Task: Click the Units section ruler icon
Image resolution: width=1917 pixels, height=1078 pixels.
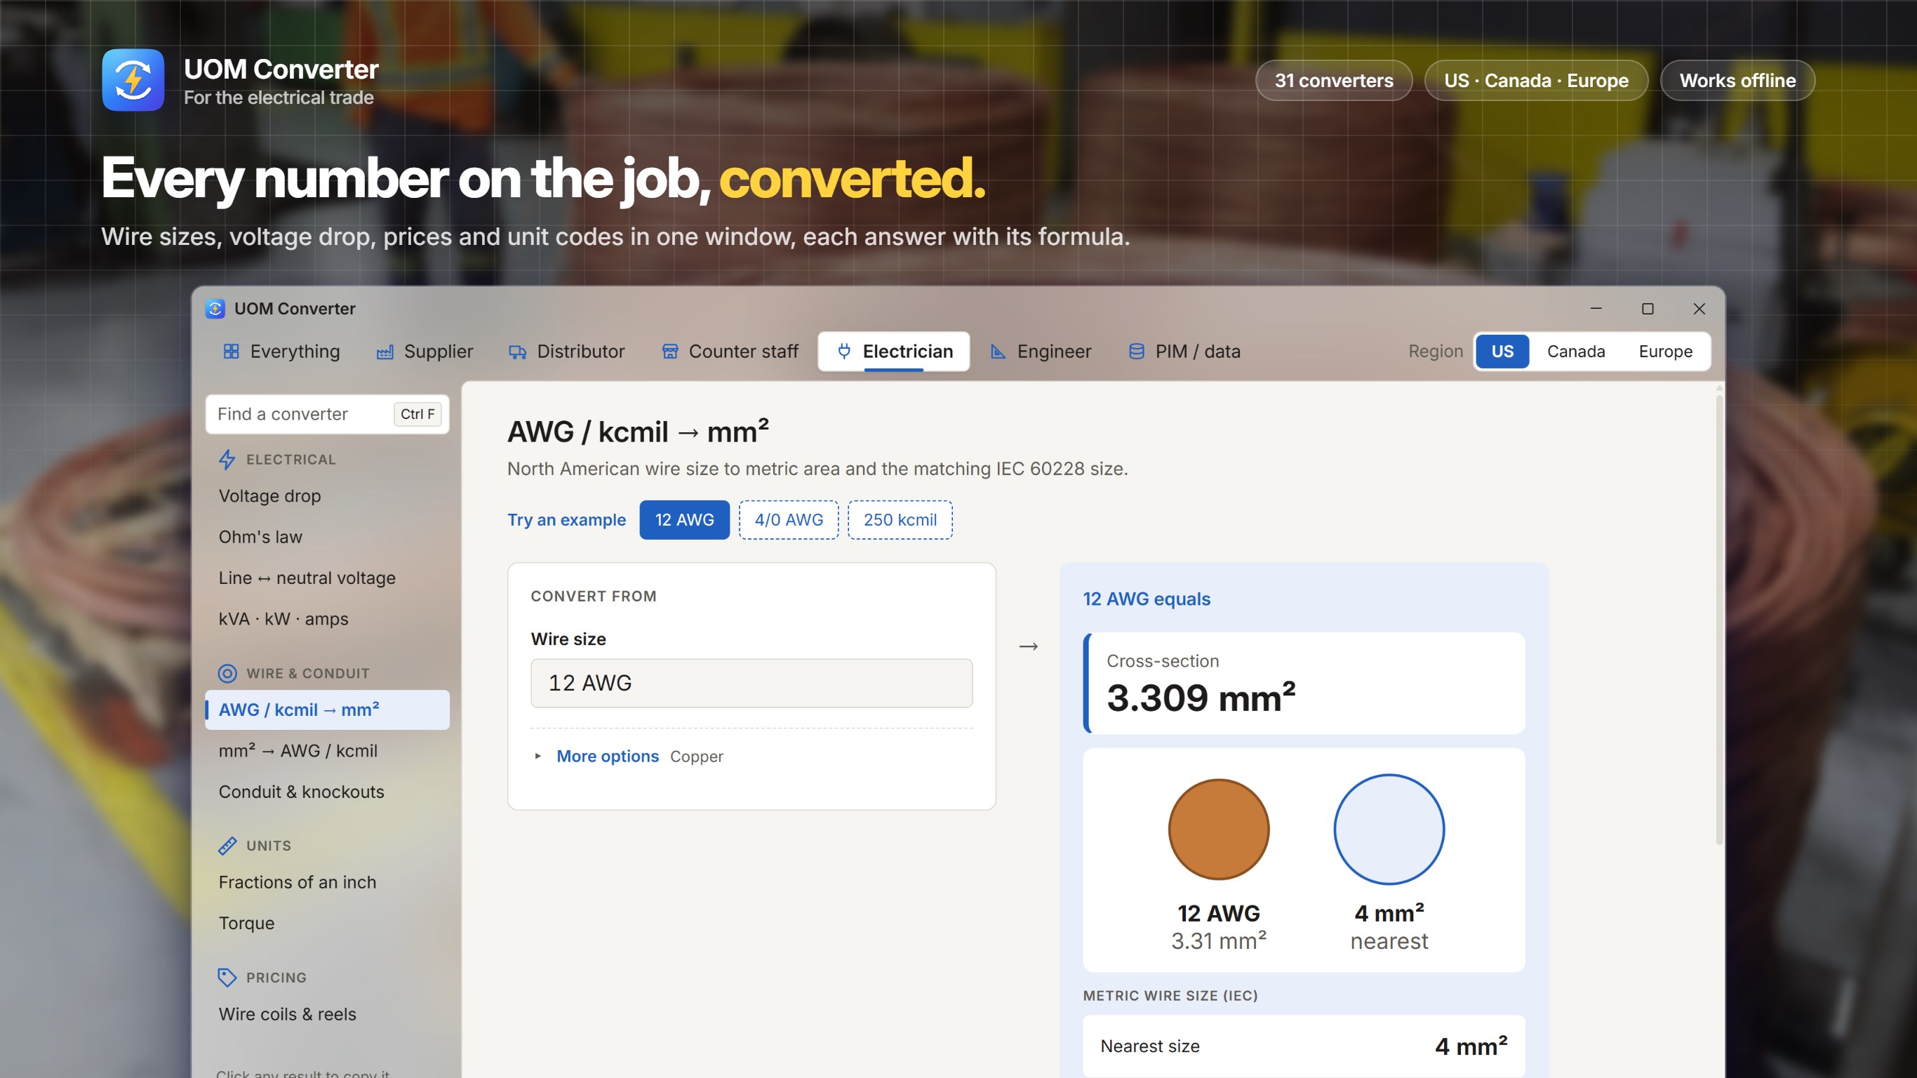Action: point(227,846)
